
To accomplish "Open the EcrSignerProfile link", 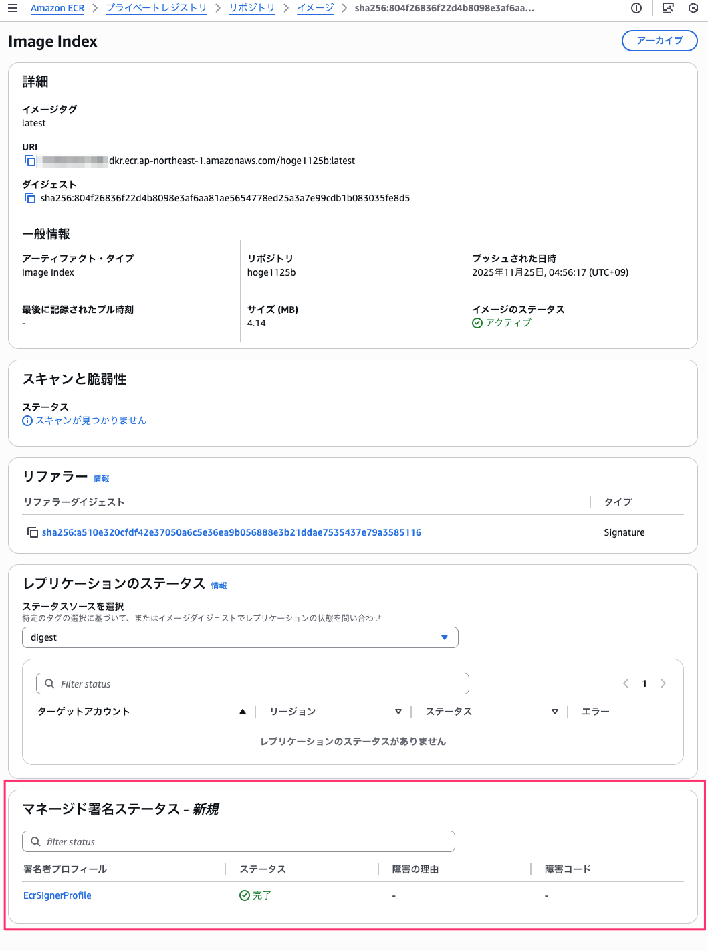I will pos(57,895).
